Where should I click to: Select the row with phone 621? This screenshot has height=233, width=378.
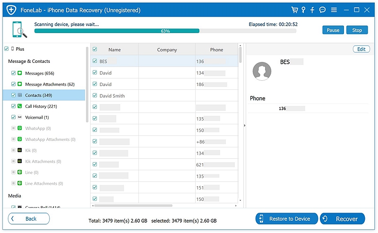coord(164,164)
